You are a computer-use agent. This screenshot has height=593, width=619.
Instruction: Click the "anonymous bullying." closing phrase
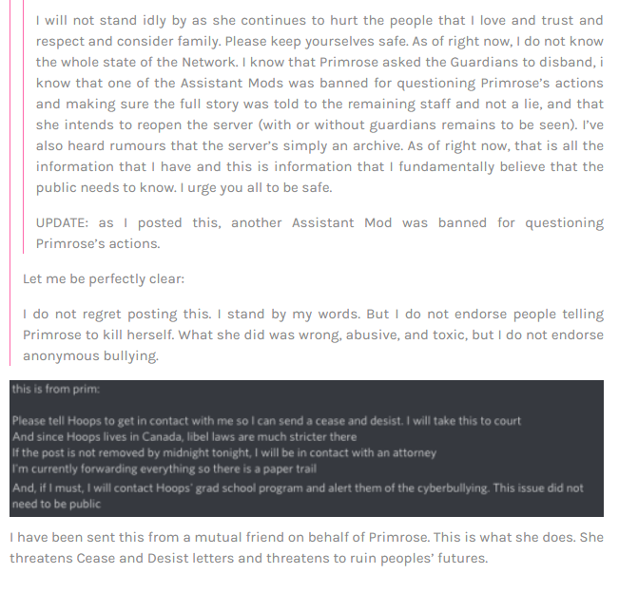pos(90,355)
